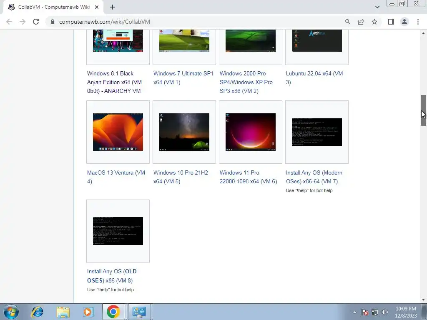Image resolution: width=427 pixels, height=320 pixels.
Task: Show hidden tray icons arrow
Action: click(354, 312)
